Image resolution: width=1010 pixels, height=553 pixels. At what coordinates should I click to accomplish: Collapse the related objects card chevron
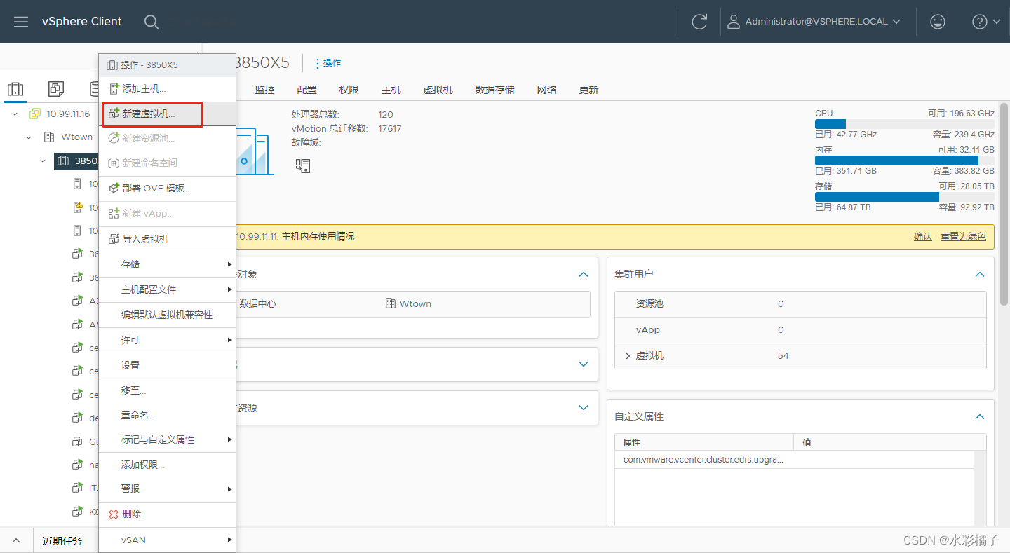[x=583, y=274]
